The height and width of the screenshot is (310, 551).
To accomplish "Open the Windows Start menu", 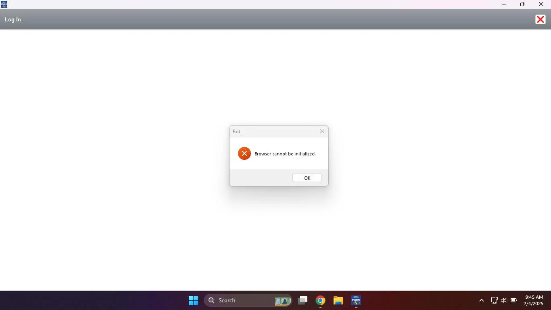I will tap(194, 300).
